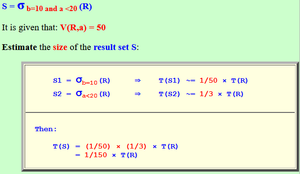Click the 'T(S1)' expression
Viewport: 300px width, 174px height.
pyautogui.click(x=170, y=81)
